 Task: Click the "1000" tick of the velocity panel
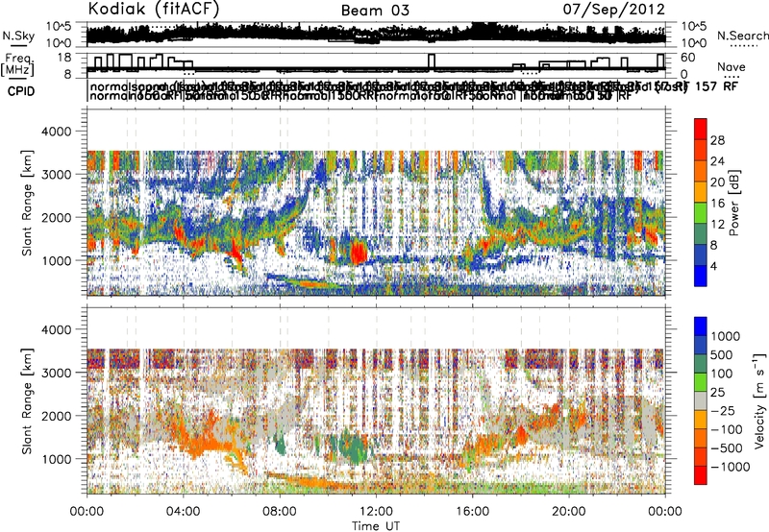tap(59, 459)
